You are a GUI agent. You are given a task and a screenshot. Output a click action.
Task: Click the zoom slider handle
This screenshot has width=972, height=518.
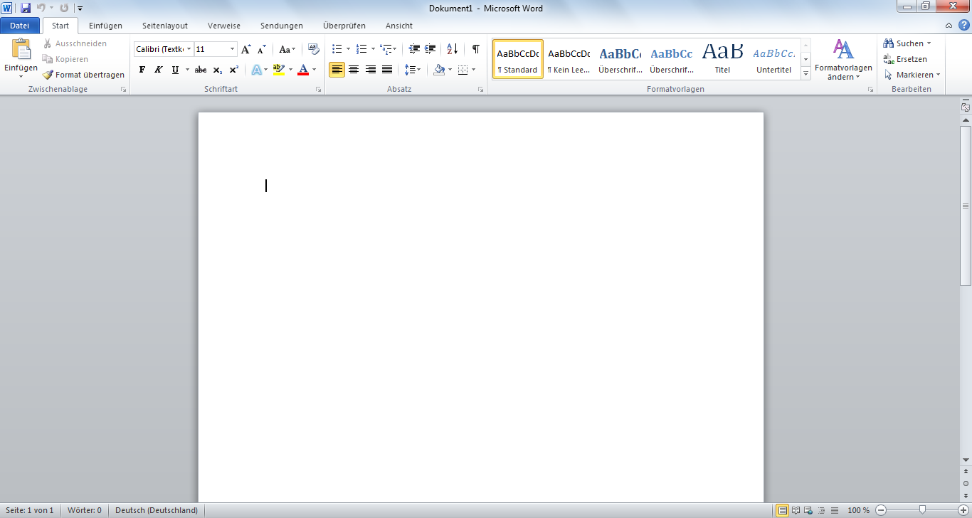[x=922, y=510]
